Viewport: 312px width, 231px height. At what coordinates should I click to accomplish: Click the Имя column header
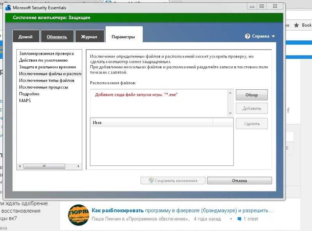click(151, 123)
